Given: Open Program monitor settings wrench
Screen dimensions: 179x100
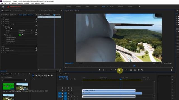Looking at the screenshot, I should click(161, 63).
